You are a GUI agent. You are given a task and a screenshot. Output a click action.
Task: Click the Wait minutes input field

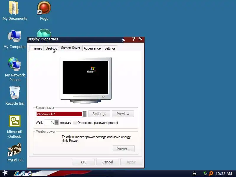(49, 122)
